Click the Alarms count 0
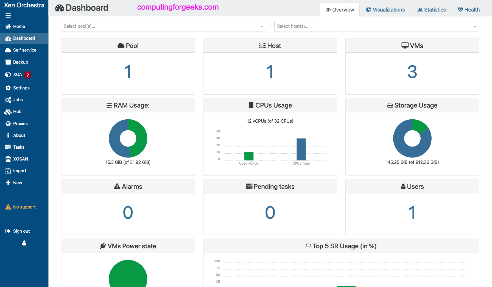This screenshot has width=492, height=287. tap(128, 213)
